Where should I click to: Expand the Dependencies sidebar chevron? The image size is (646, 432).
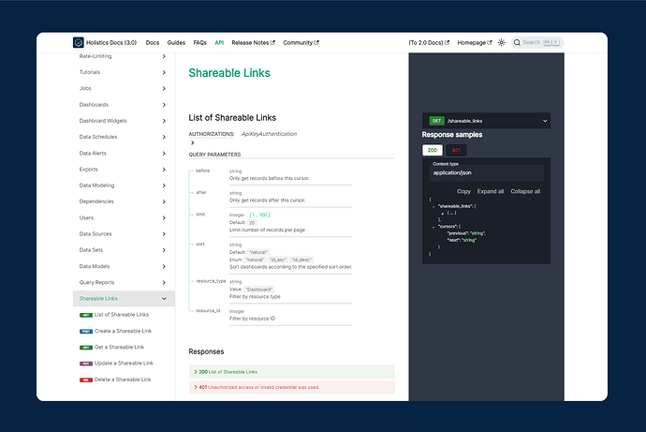[x=164, y=201]
